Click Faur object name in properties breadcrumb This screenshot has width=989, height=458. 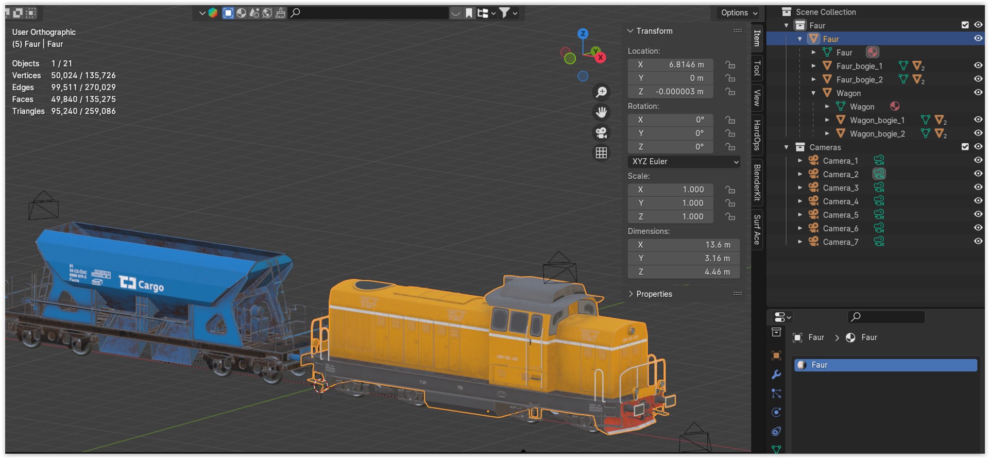tap(816, 337)
